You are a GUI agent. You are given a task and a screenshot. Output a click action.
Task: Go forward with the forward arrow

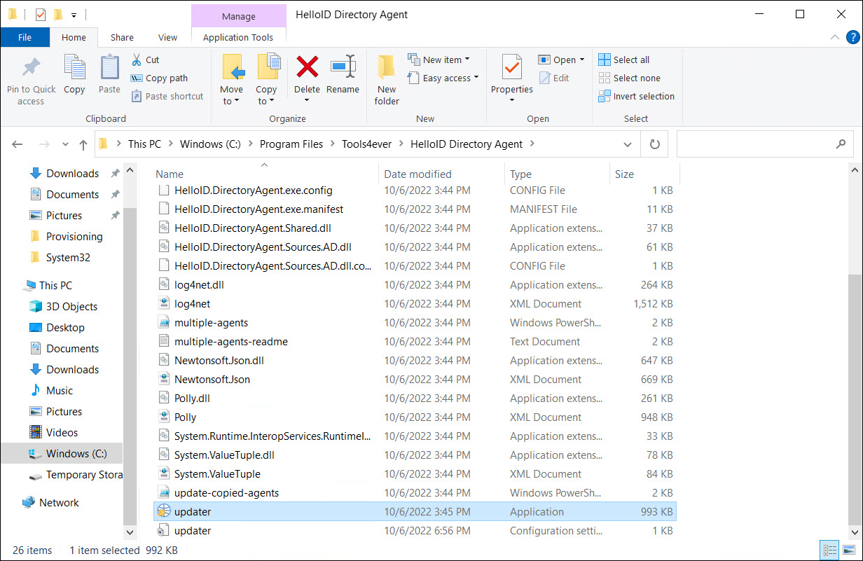pyautogui.click(x=43, y=144)
